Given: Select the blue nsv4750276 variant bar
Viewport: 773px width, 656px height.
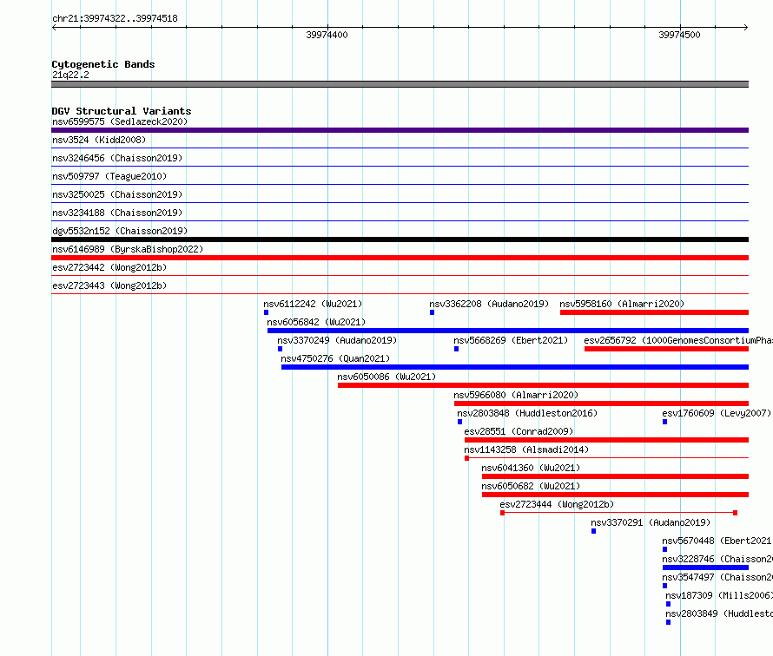Looking at the screenshot, I should (x=515, y=367).
